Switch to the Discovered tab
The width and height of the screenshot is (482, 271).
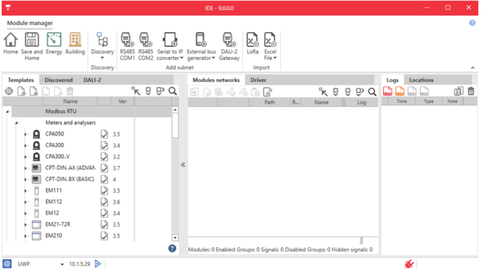(x=59, y=80)
